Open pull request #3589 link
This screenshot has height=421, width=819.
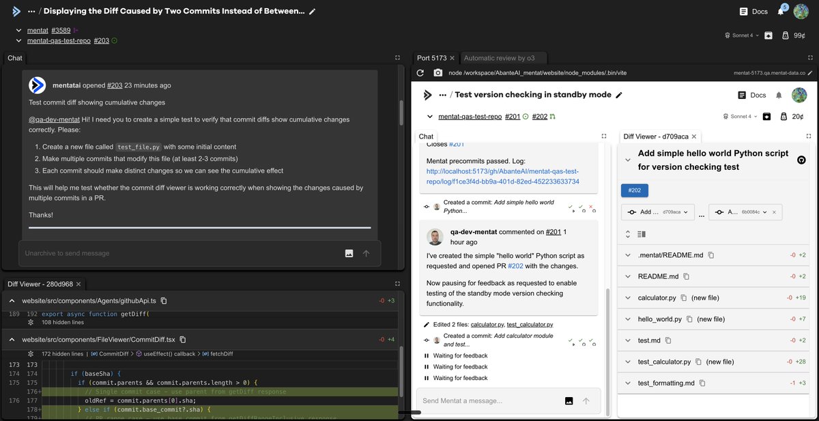[61, 31]
